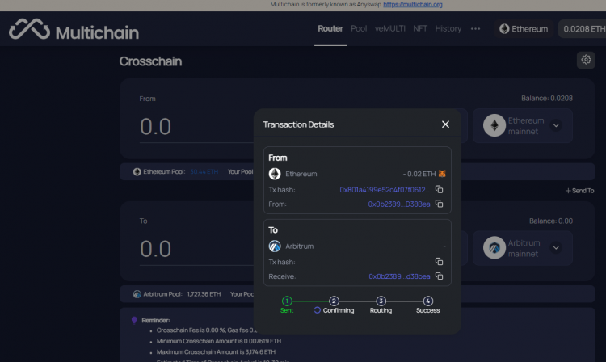This screenshot has height=362, width=606.
Task: Copy the source Tx hash in From section
Action: (x=439, y=189)
